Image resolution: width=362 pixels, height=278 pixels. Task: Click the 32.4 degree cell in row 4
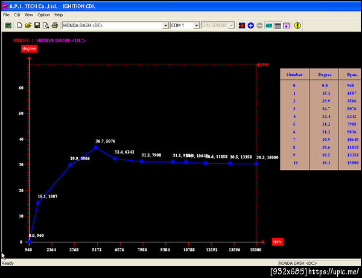[326, 116]
